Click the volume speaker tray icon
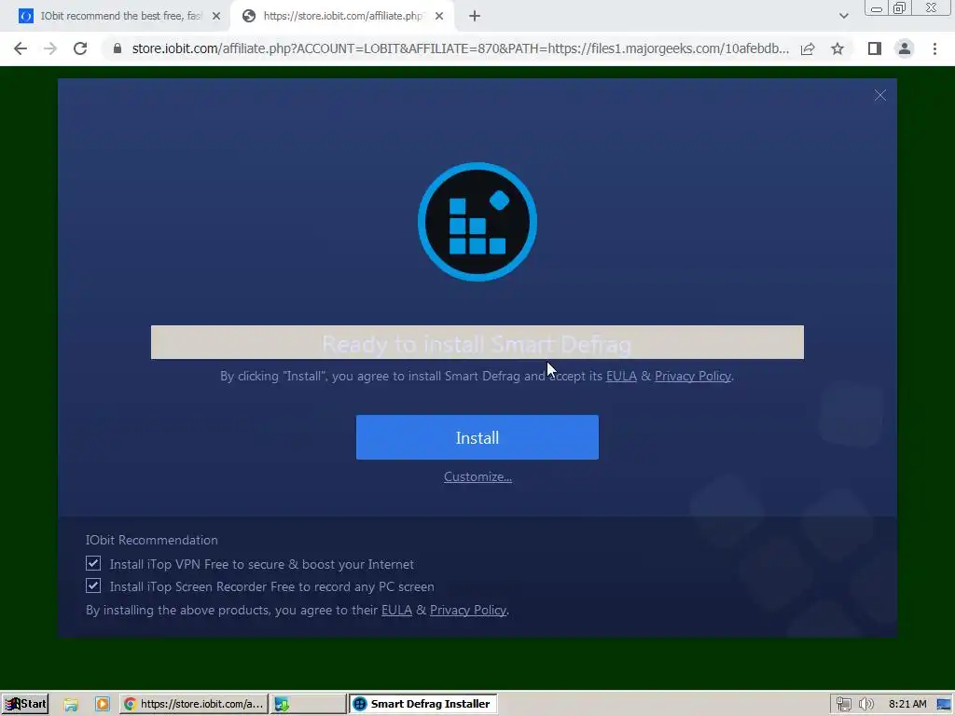 tap(866, 705)
